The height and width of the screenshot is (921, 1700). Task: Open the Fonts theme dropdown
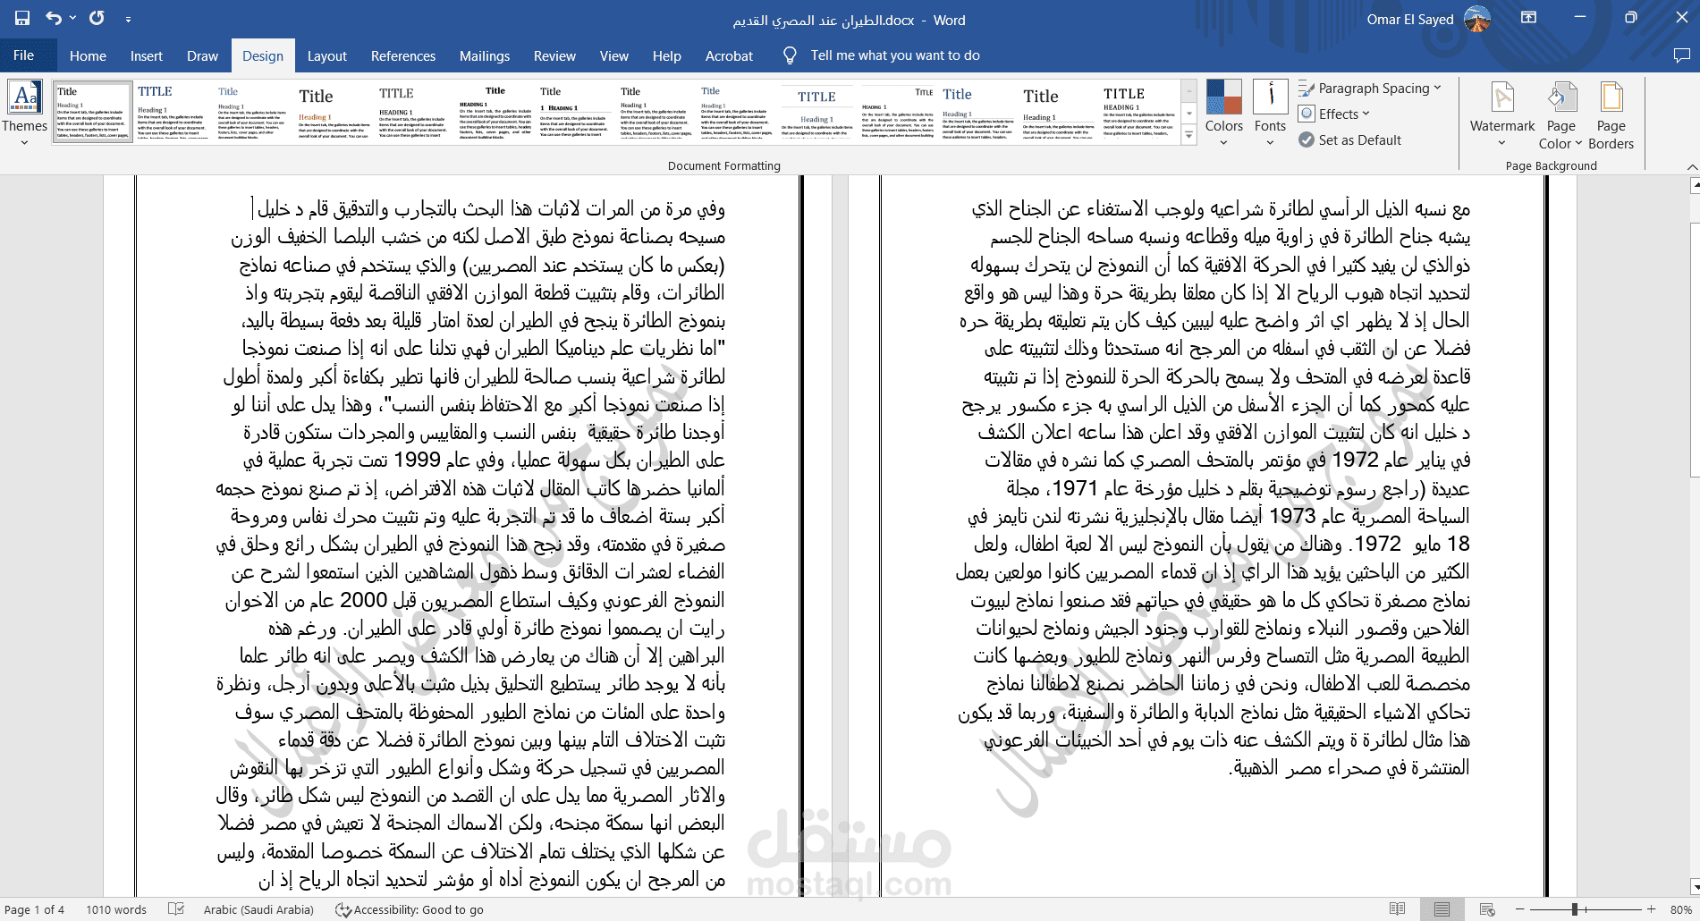(1270, 114)
